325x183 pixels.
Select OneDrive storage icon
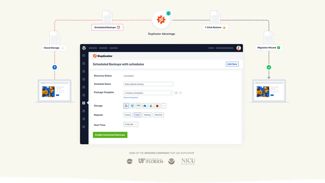pyautogui.click(x=145, y=106)
